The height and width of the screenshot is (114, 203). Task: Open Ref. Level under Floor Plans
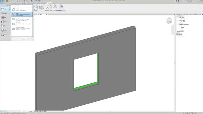point(183,19)
